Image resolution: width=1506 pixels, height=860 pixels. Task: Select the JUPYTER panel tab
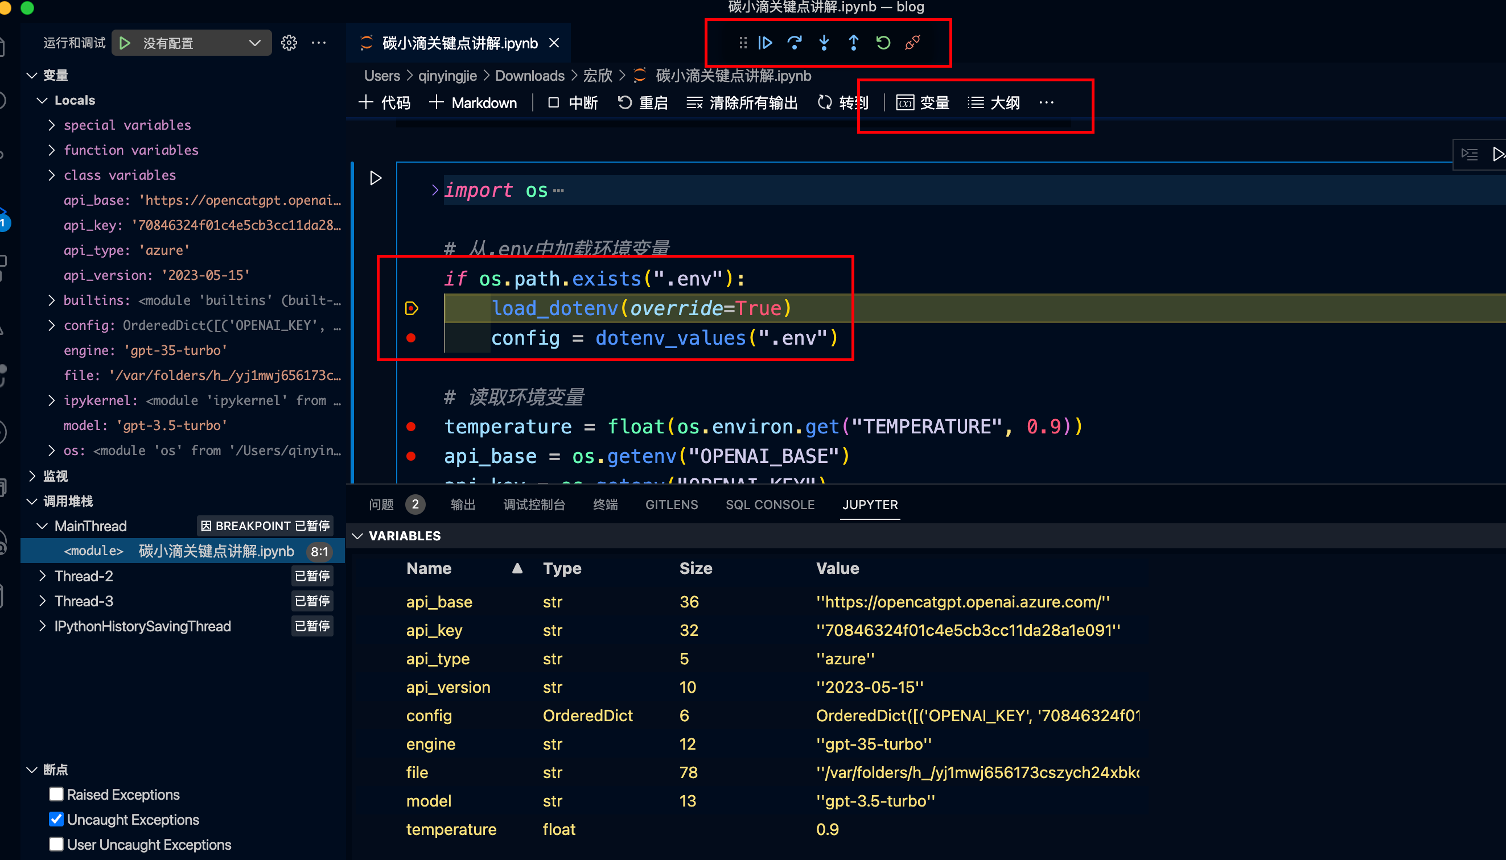pyautogui.click(x=870, y=505)
